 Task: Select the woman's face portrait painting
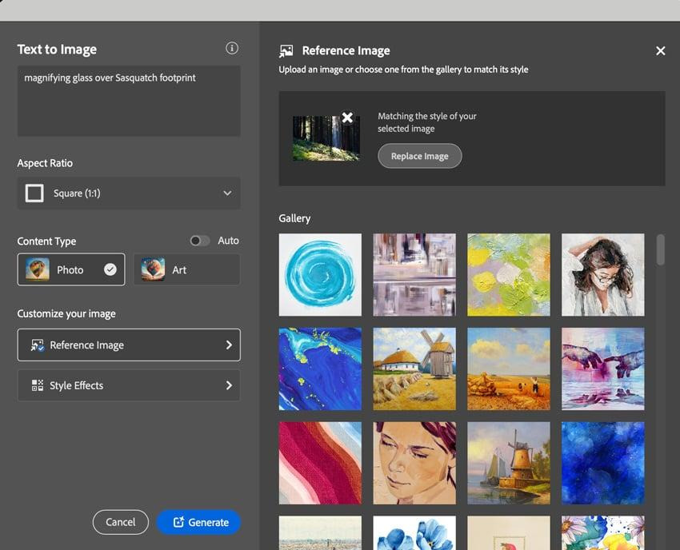(414, 463)
